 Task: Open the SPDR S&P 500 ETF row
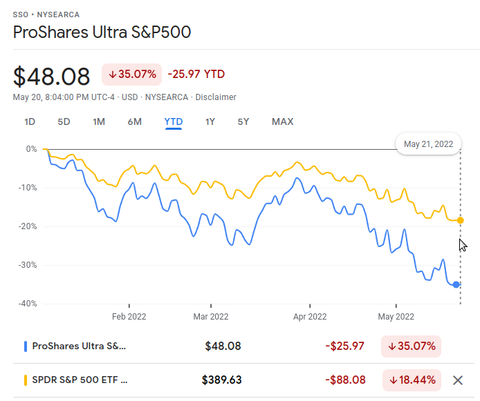[80, 380]
